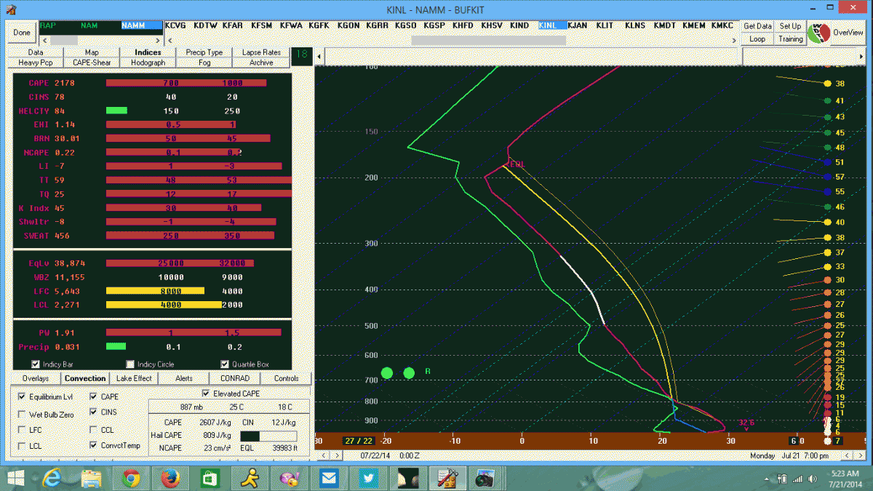Click the BUFKIT logo next to OverView
873x491 pixels.
point(818,33)
